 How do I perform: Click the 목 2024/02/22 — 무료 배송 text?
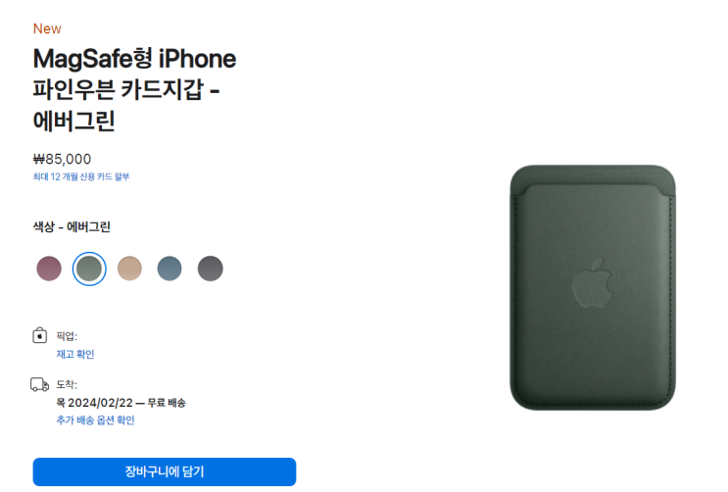click(121, 403)
